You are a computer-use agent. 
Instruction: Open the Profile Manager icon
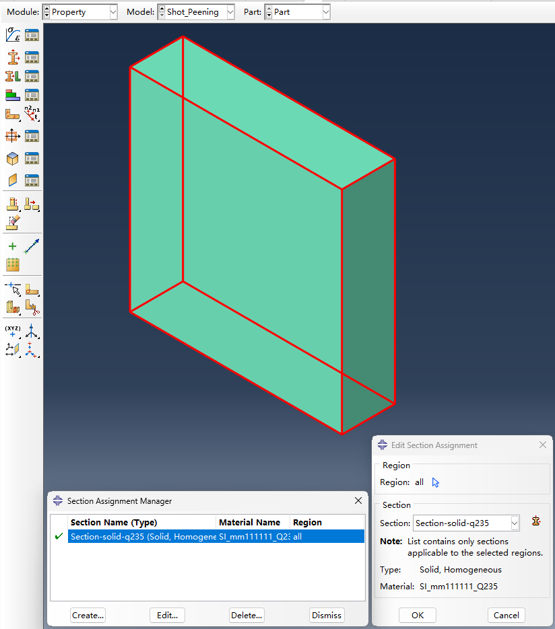coord(32,137)
